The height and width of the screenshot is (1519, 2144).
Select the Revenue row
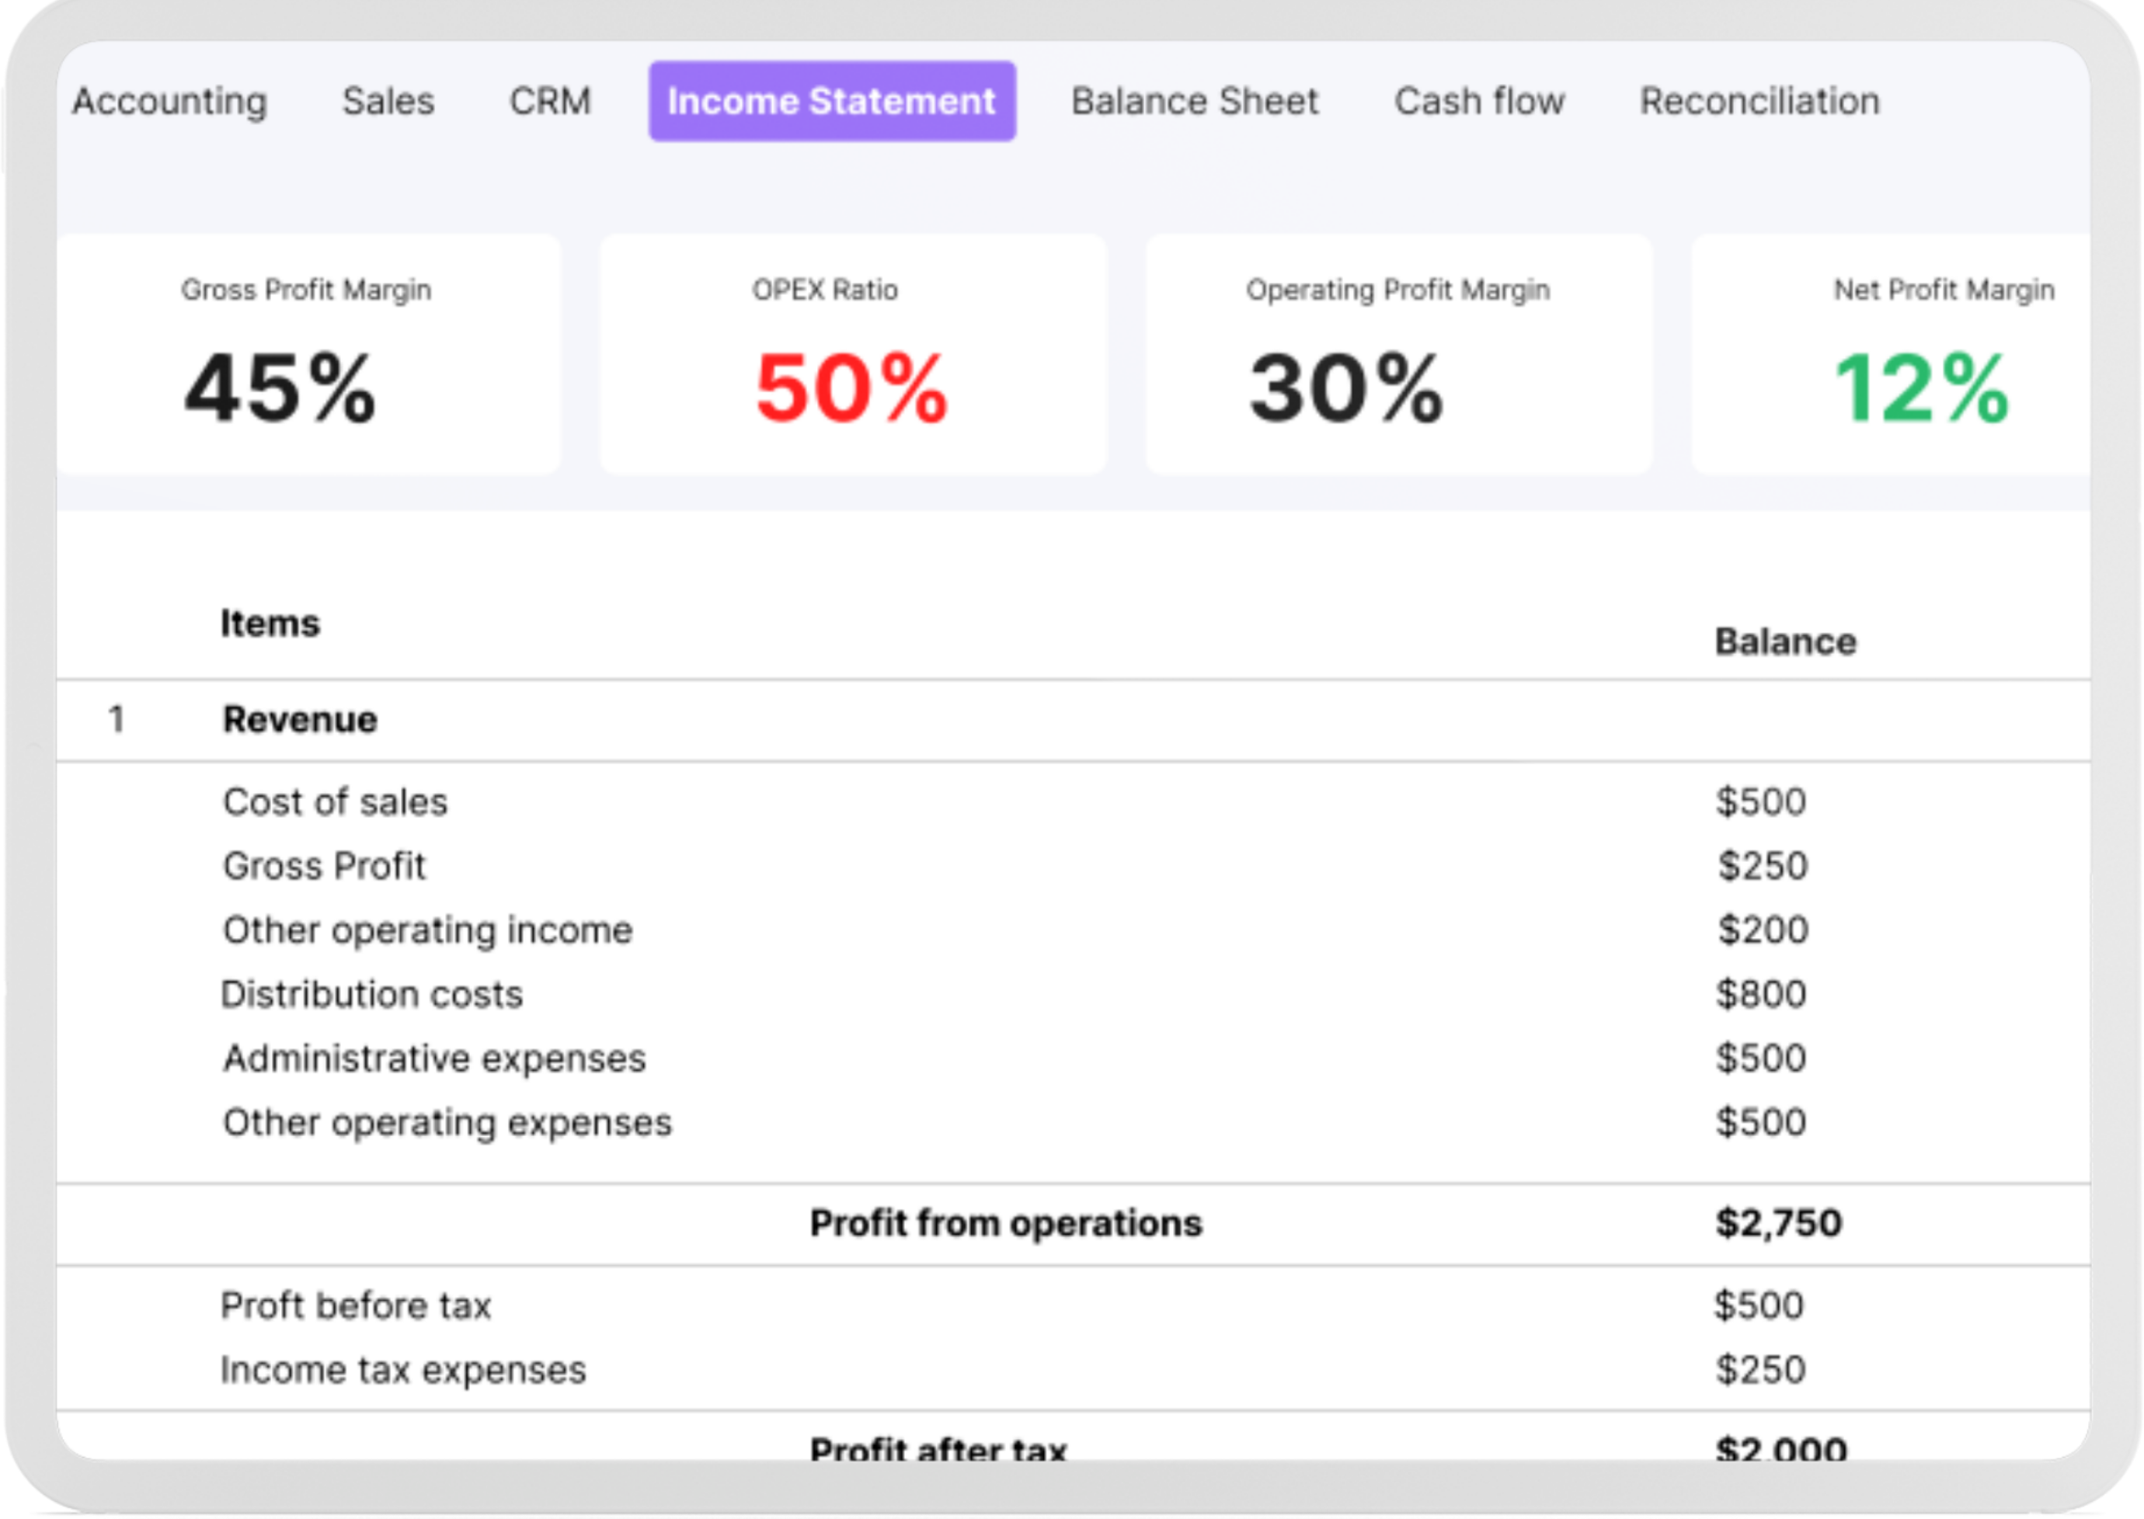[x=301, y=719]
